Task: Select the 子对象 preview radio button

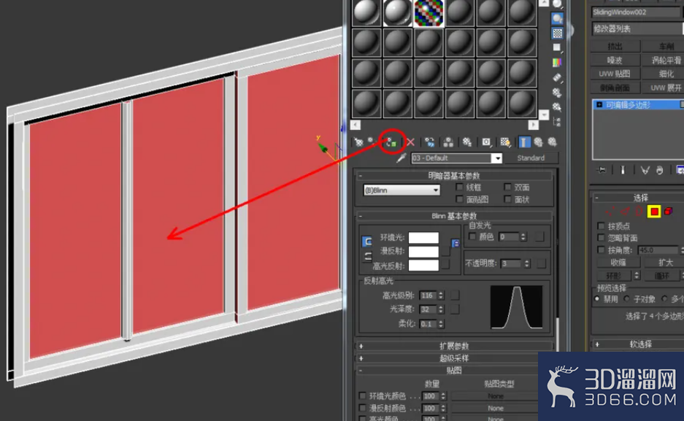Action: pyautogui.click(x=627, y=299)
